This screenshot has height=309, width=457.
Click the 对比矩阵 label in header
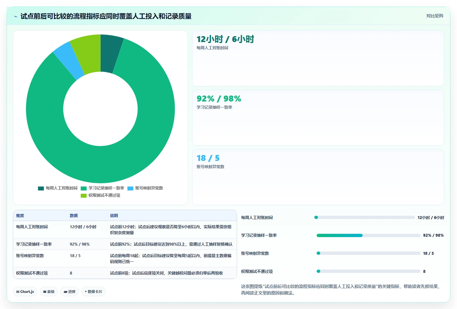tap(435, 16)
